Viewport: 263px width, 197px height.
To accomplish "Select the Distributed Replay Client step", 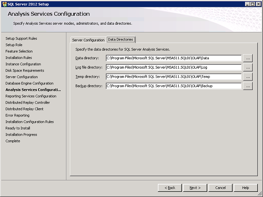I will [24, 109].
